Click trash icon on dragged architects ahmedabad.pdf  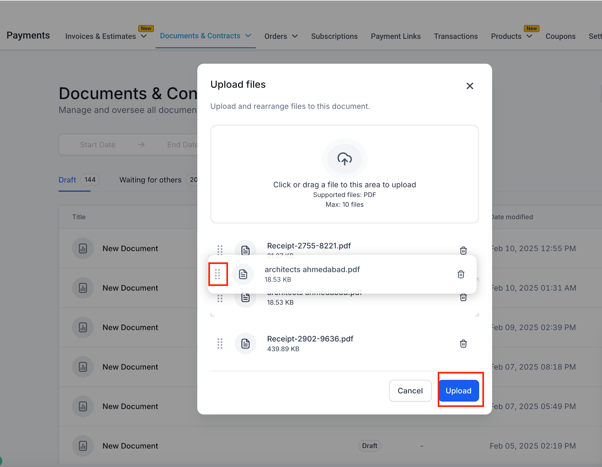(461, 274)
